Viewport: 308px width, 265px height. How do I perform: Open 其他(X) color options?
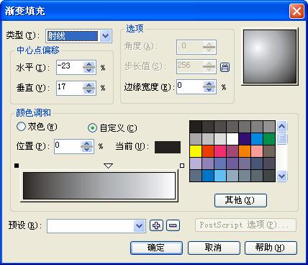click(x=240, y=200)
